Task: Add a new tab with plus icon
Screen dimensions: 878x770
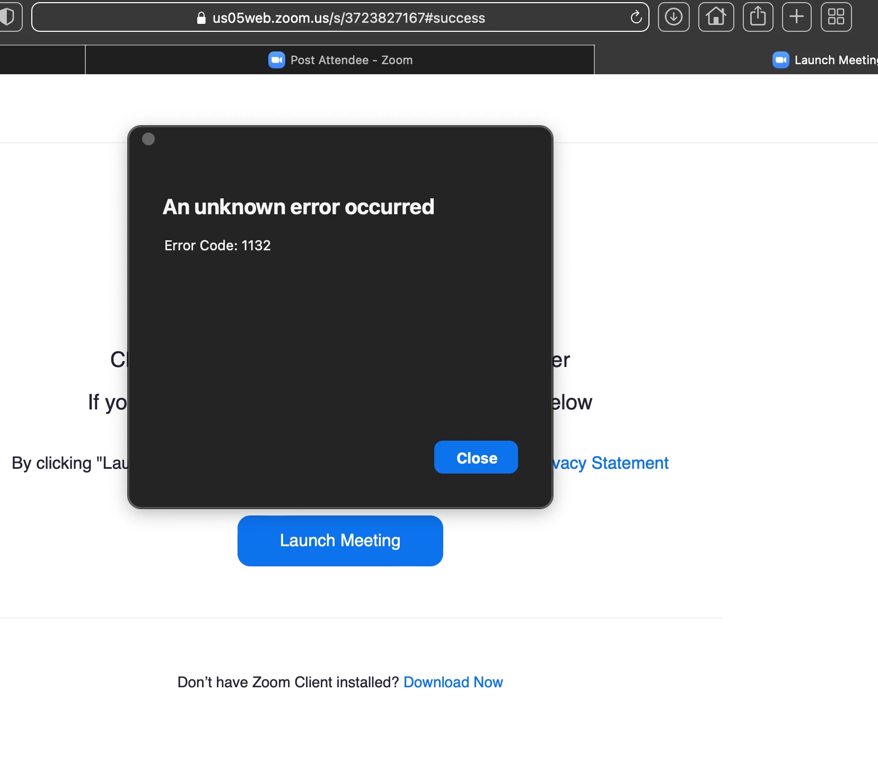Action: point(797,17)
